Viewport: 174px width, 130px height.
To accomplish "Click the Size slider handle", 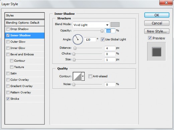I will tap(74, 60).
